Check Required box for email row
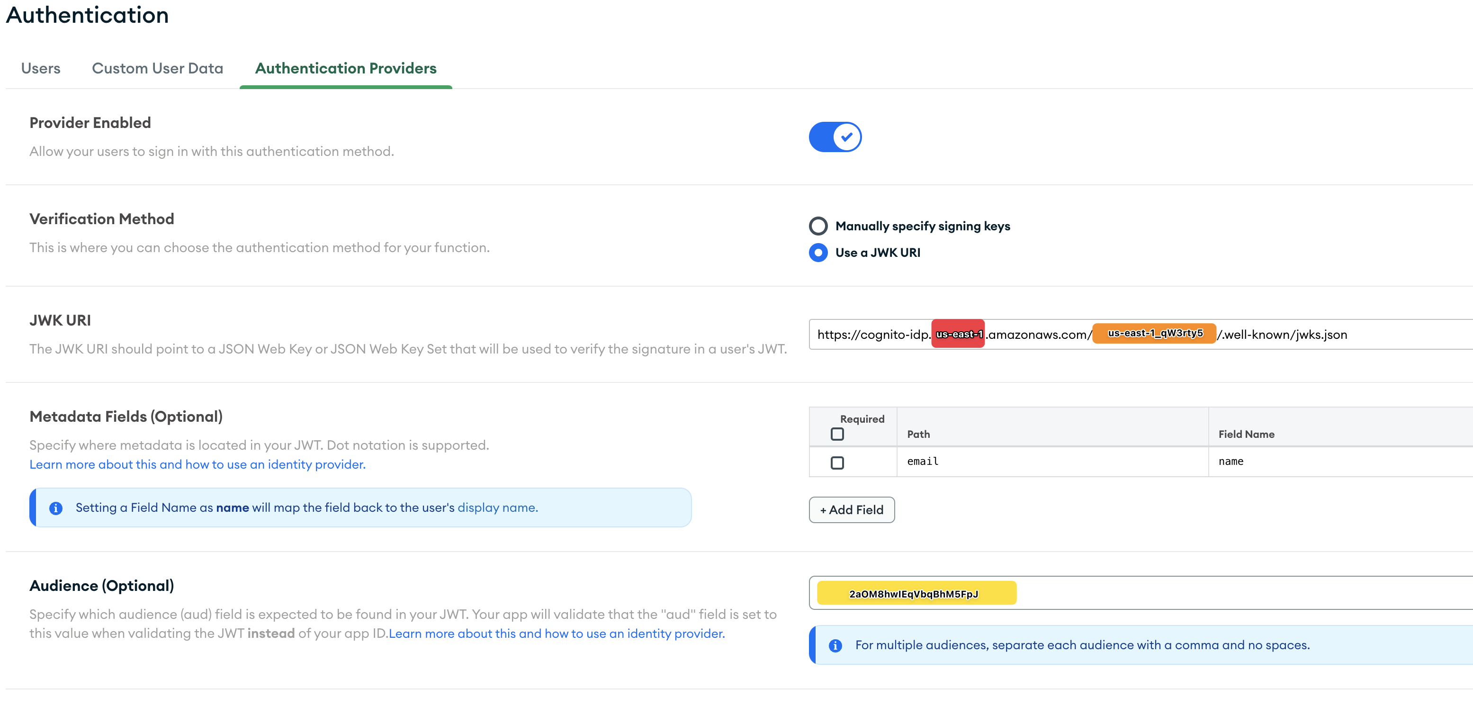The height and width of the screenshot is (707, 1473). (836, 462)
